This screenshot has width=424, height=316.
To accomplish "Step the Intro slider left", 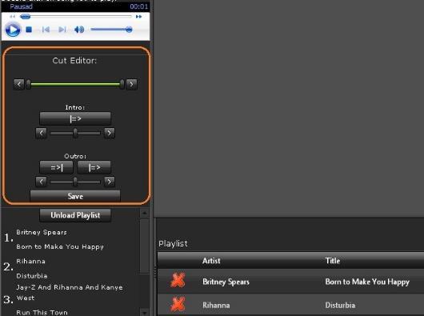I will (41, 133).
